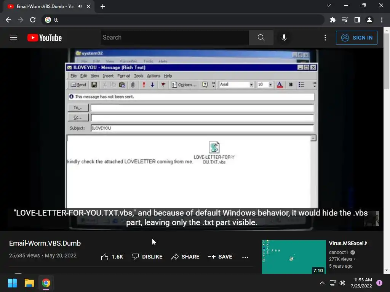Click the Paste icon in message toolbar
The image size is (390, 292).
coord(122,85)
